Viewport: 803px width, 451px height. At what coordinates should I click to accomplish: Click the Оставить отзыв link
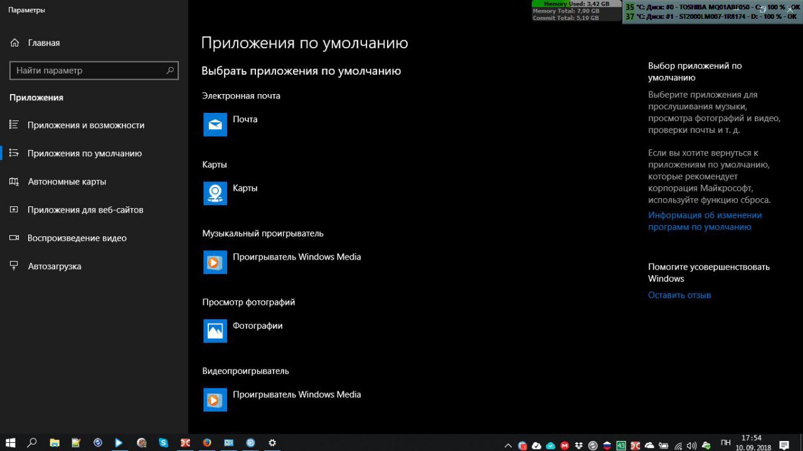(679, 295)
